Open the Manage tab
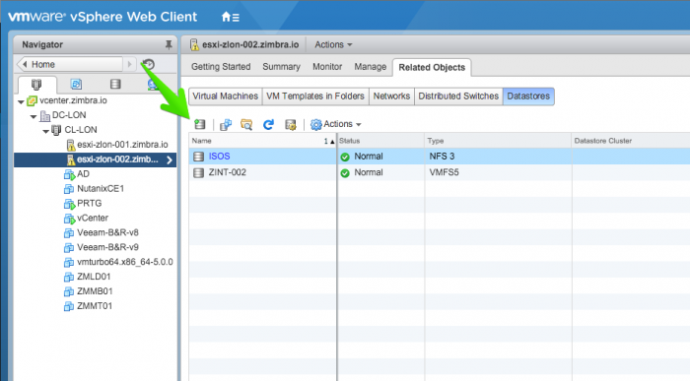The height and width of the screenshot is (381, 690). 370,67
